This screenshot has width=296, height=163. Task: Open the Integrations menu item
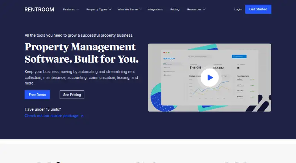155,10
